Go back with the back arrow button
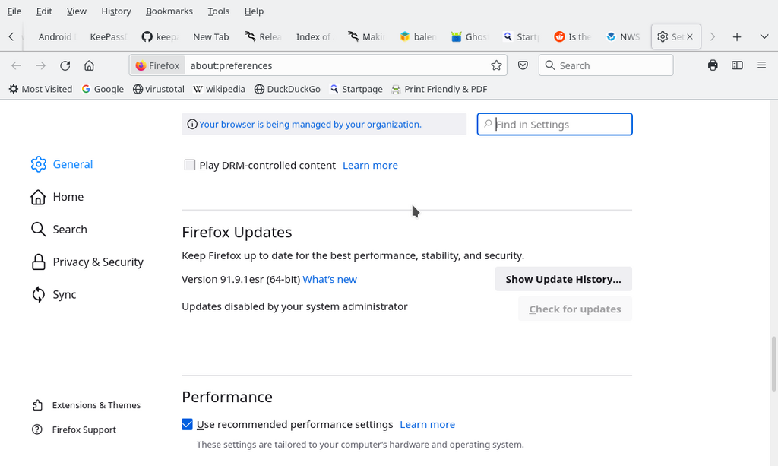This screenshot has height=466, width=778. (x=17, y=65)
